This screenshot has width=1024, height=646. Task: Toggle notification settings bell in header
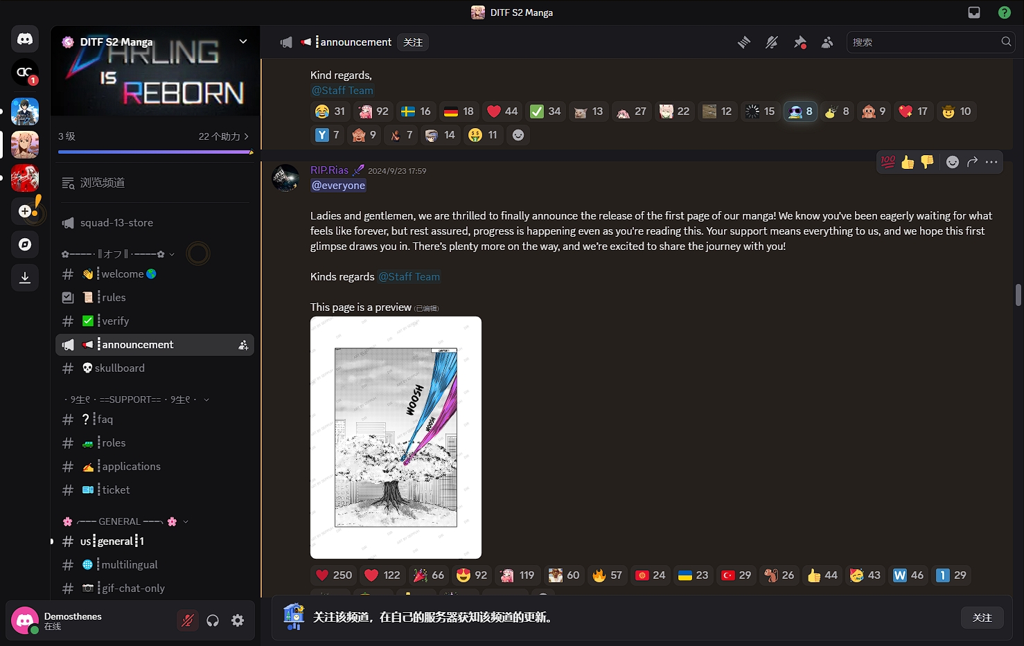coord(772,42)
